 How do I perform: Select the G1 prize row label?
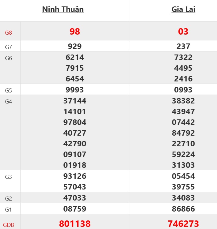(x=9, y=209)
